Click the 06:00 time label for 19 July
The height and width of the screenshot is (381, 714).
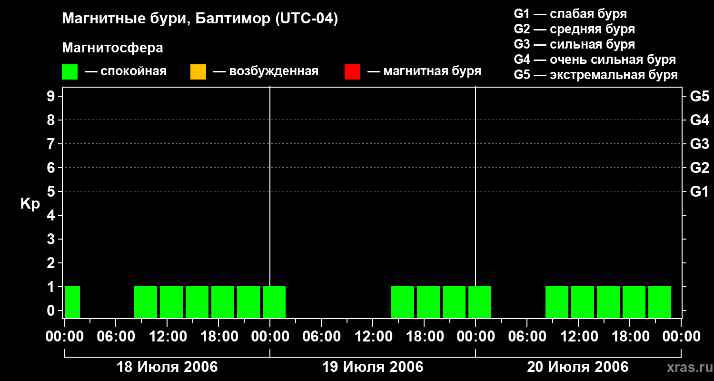[321, 337]
